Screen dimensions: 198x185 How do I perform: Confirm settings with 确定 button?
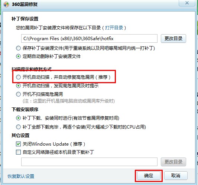point(149,176)
